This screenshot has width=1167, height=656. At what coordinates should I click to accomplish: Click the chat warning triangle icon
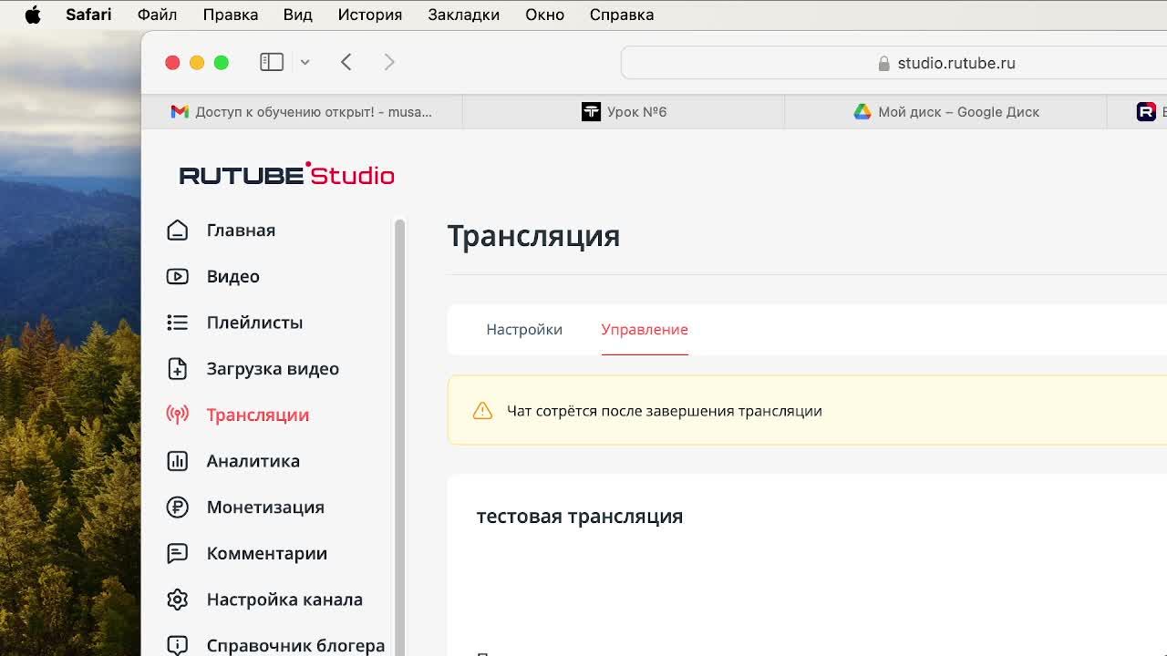click(x=482, y=411)
